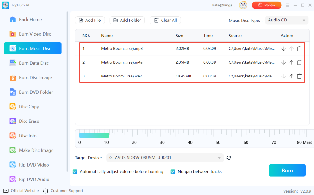This screenshot has height=195, width=314.
Task: Expand the Music Disc Type dropdown
Action: pos(287,20)
